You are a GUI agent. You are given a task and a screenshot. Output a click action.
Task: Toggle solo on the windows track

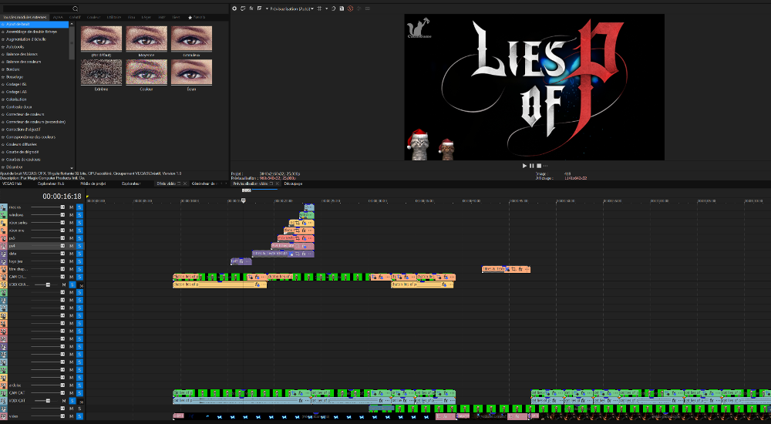[x=79, y=215]
